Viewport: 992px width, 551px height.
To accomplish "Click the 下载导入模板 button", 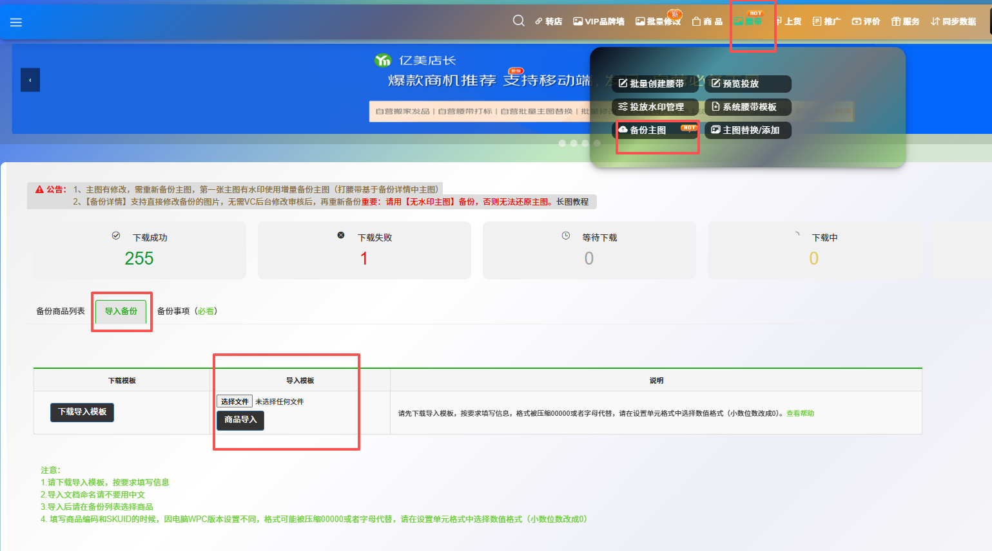I will (83, 412).
